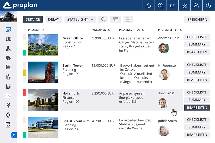Switch to the SERVICE tab
This screenshot has height=143, width=215.
click(33, 19)
